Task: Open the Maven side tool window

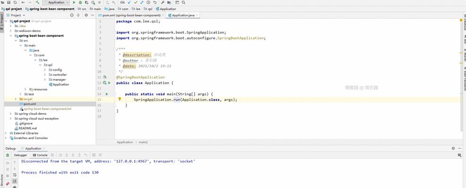Action: coord(464,55)
